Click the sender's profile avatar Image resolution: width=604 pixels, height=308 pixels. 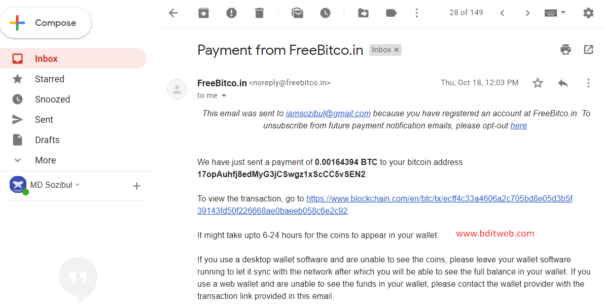tap(176, 89)
